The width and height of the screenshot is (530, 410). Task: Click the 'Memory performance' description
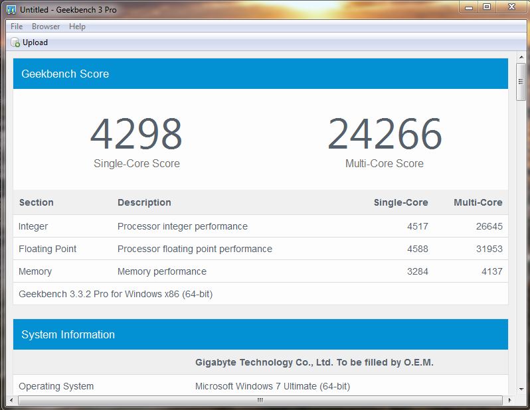point(162,271)
